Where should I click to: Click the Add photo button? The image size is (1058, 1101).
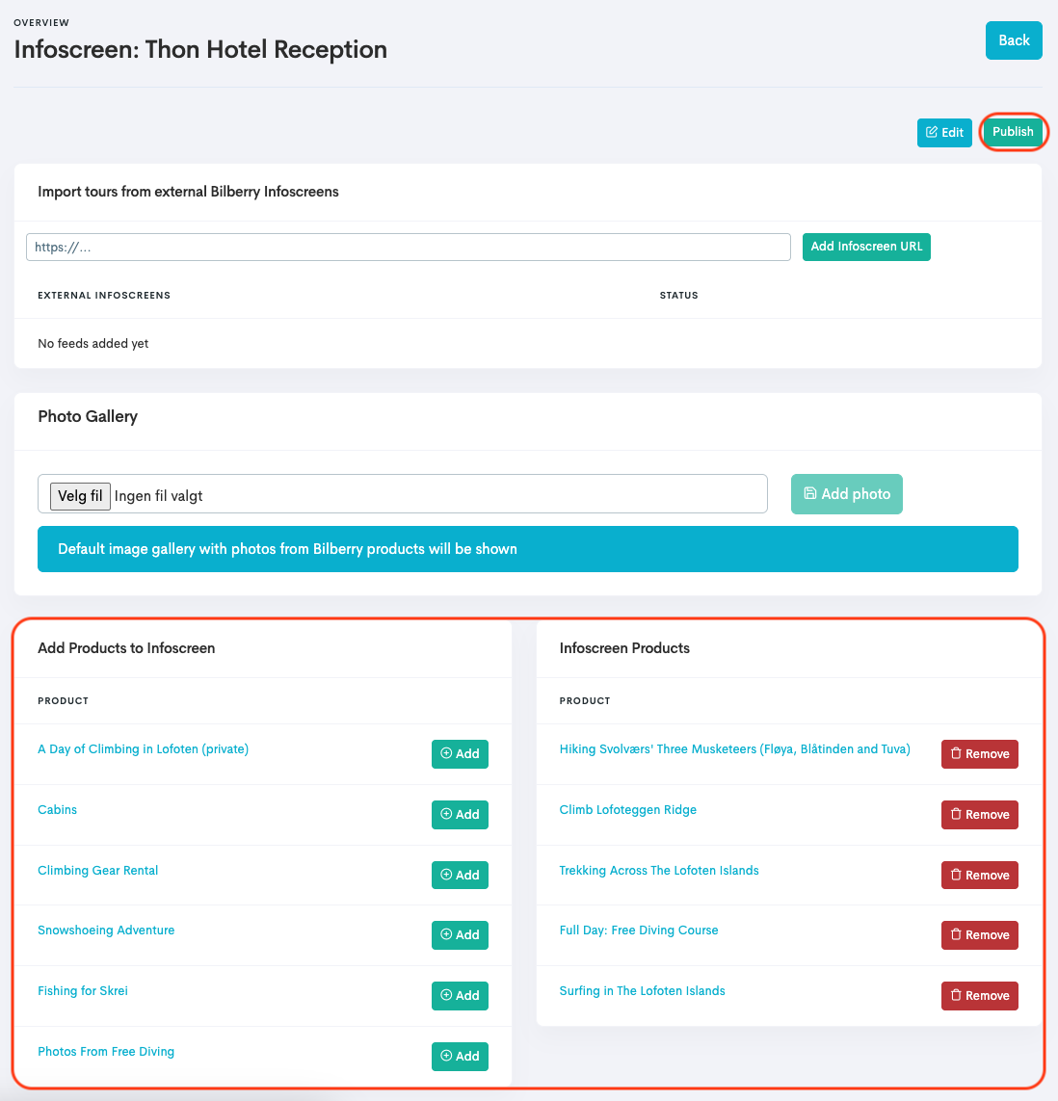coord(846,494)
